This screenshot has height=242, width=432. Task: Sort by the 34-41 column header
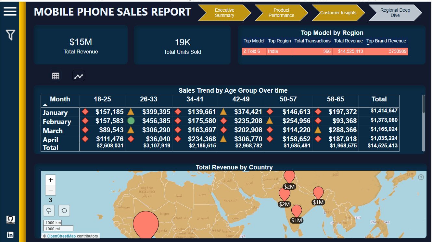coord(195,99)
